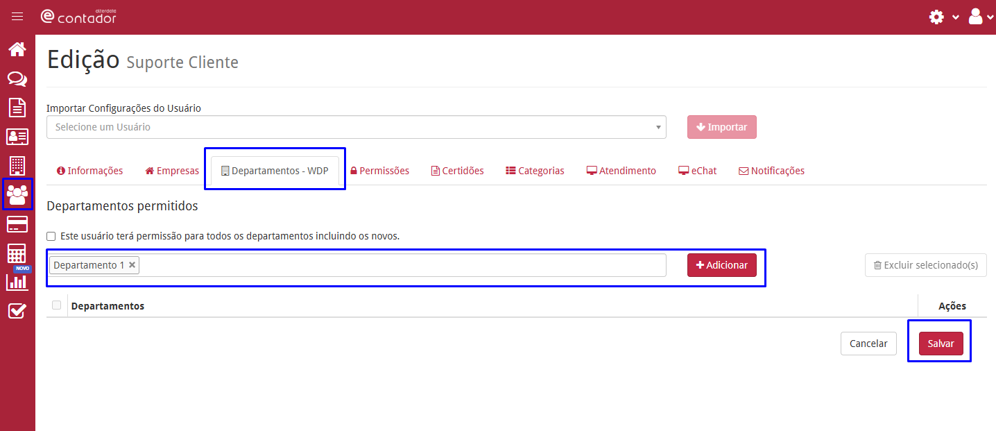Open the contact card sidebar icon
Viewport: 996px width, 431px height.
pos(17,137)
